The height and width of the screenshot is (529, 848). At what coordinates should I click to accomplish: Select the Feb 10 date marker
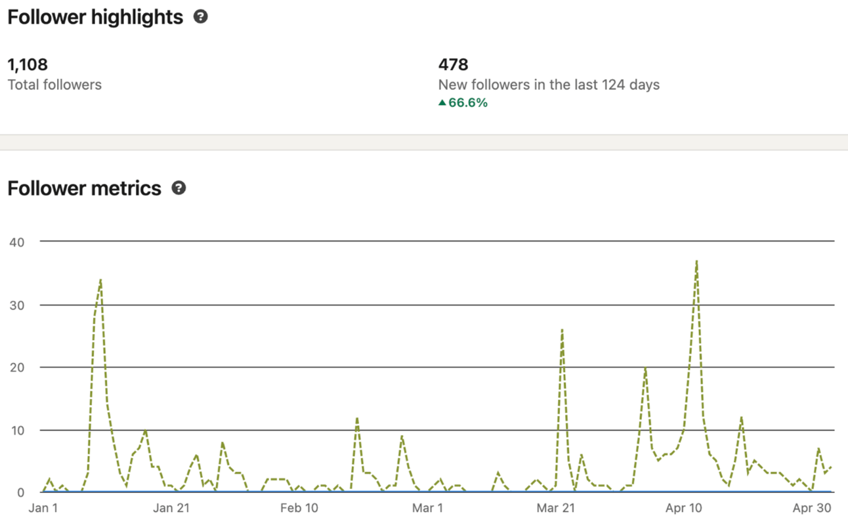click(299, 508)
